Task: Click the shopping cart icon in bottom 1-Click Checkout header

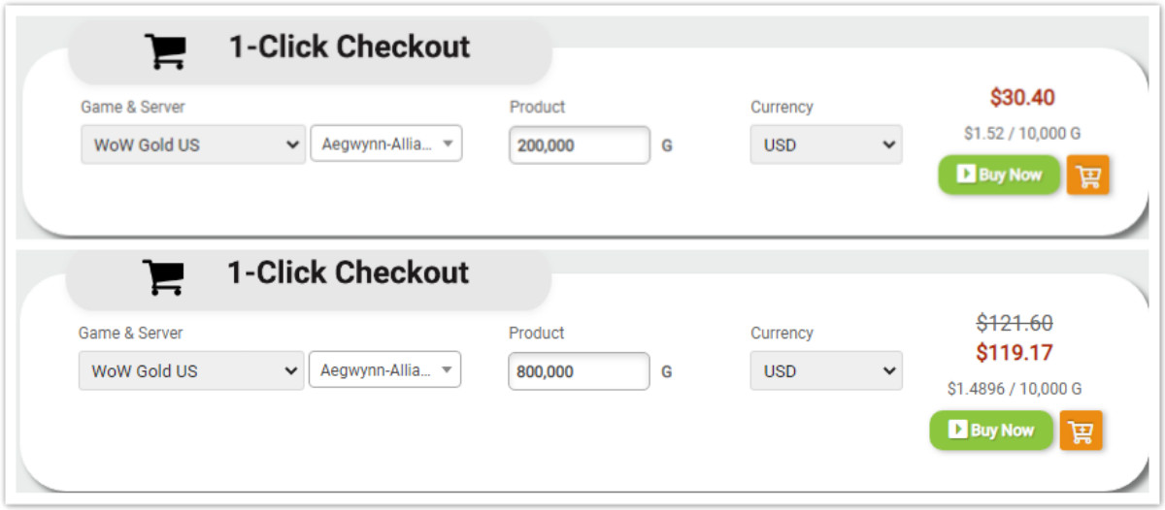Action: [164, 276]
